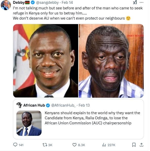Image resolution: width=150 pixels, height=151 pixels.
Task: Open the @sangdebby handle link
Action: coord(47,3)
